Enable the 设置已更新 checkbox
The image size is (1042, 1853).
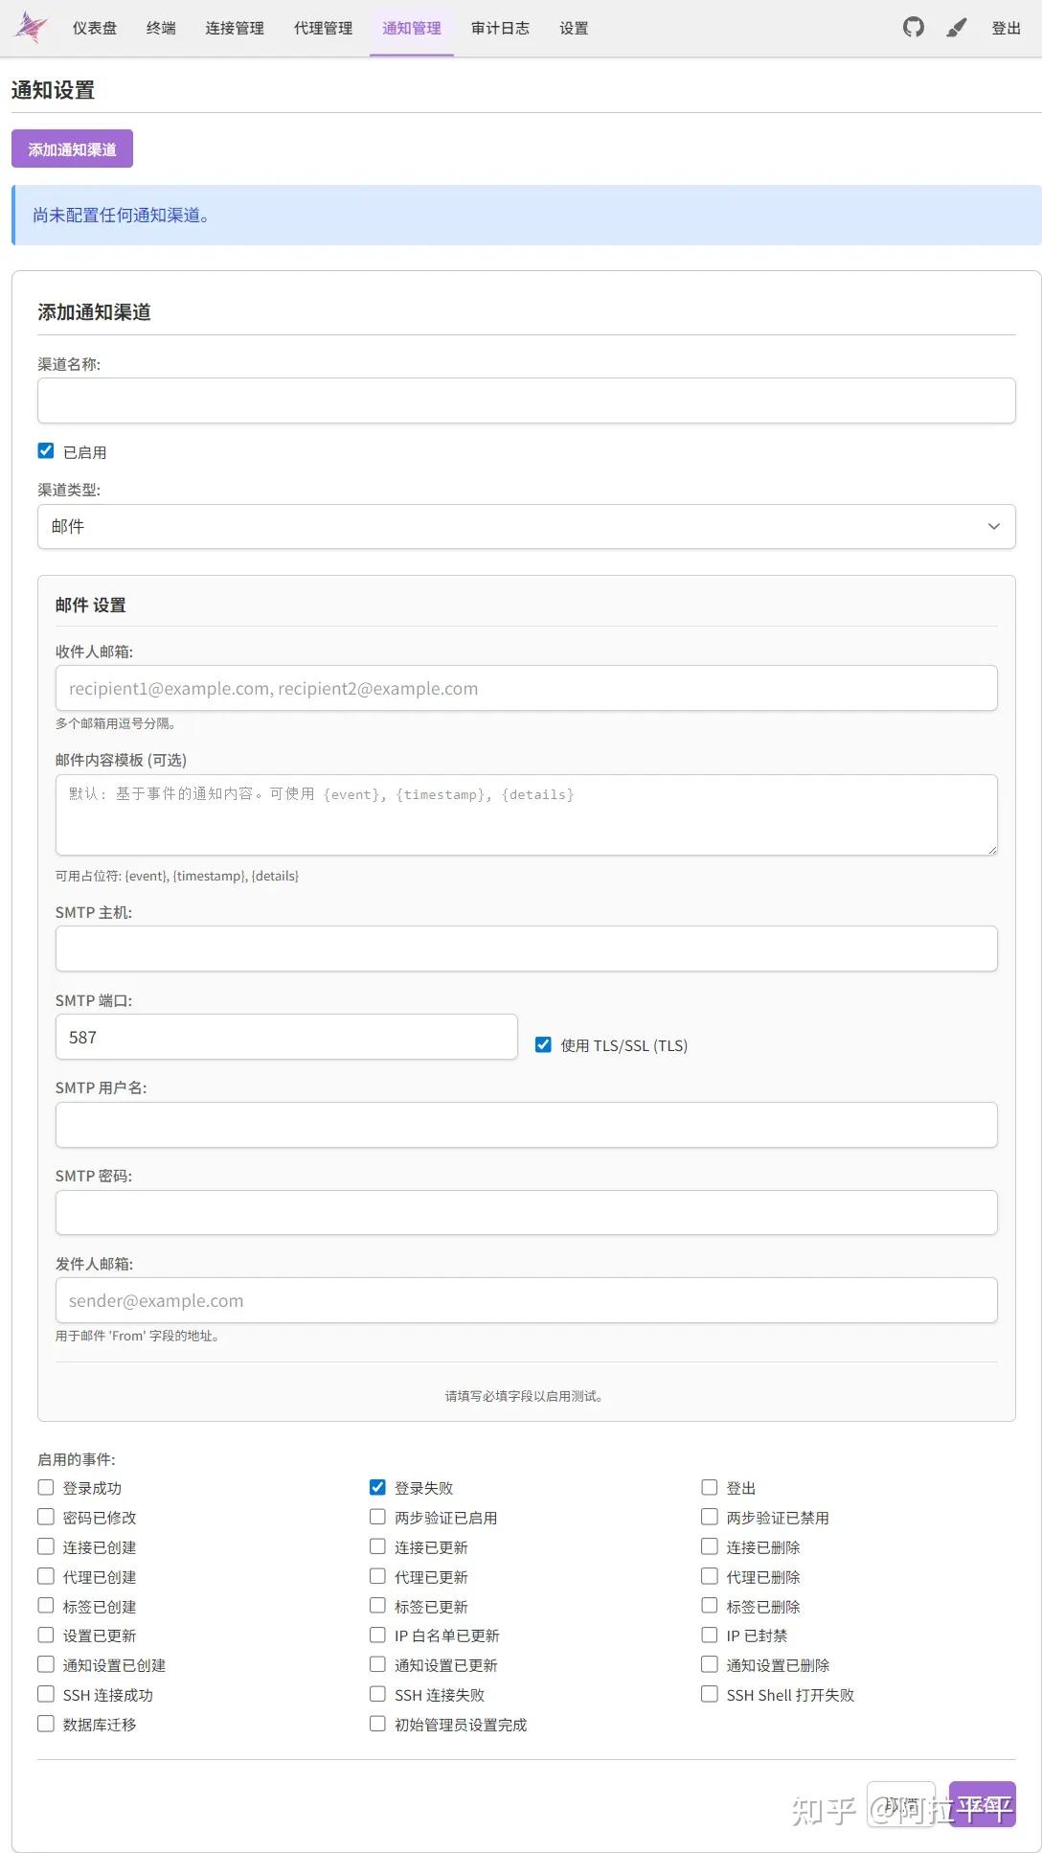coord(46,1635)
